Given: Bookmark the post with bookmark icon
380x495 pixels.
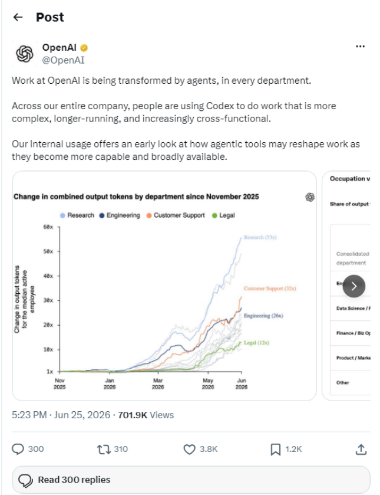Looking at the screenshot, I should [x=275, y=449].
